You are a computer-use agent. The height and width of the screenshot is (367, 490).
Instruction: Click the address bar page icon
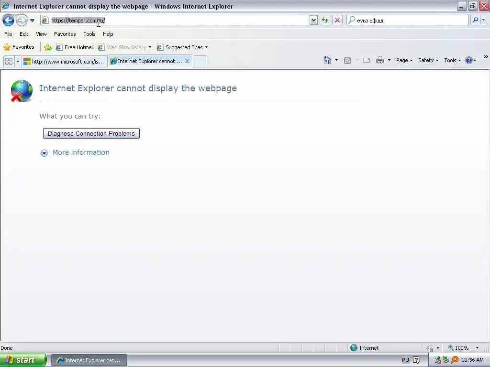point(45,21)
